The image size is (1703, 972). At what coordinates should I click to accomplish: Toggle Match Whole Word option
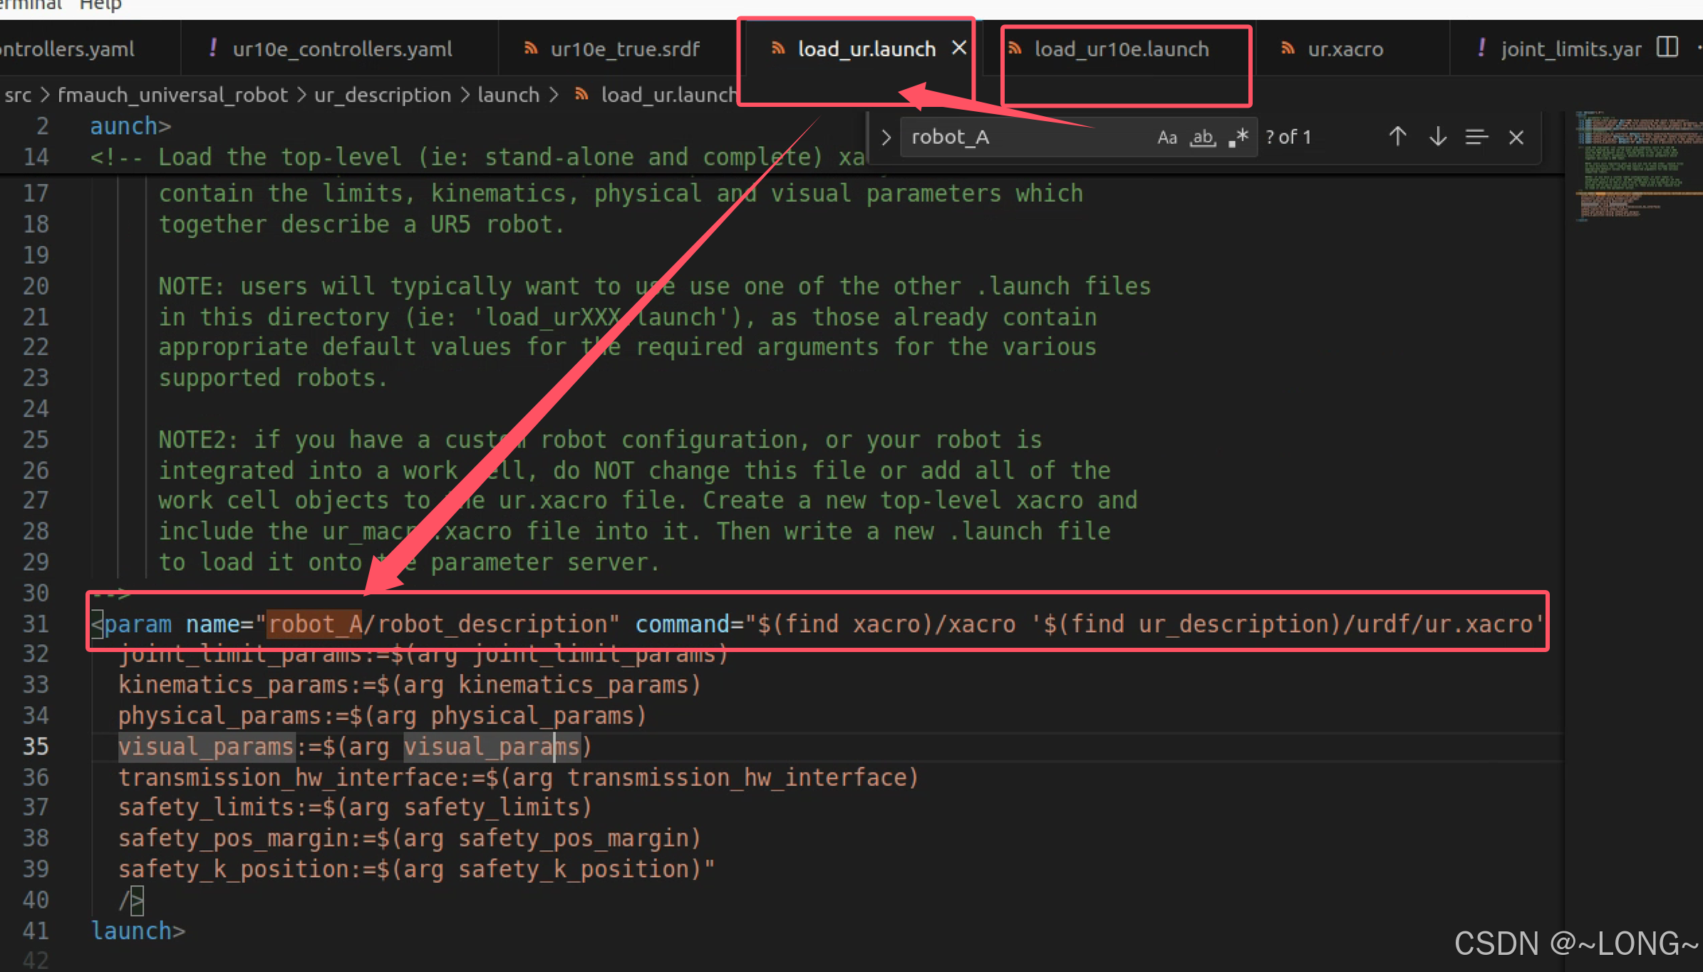point(1203,137)
